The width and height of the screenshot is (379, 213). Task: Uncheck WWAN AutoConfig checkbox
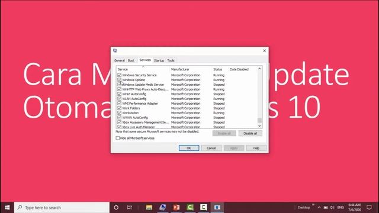click(119, 117)
